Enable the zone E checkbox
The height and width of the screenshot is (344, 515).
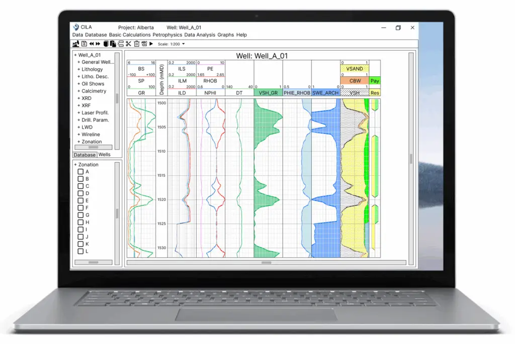pos(80,200)
